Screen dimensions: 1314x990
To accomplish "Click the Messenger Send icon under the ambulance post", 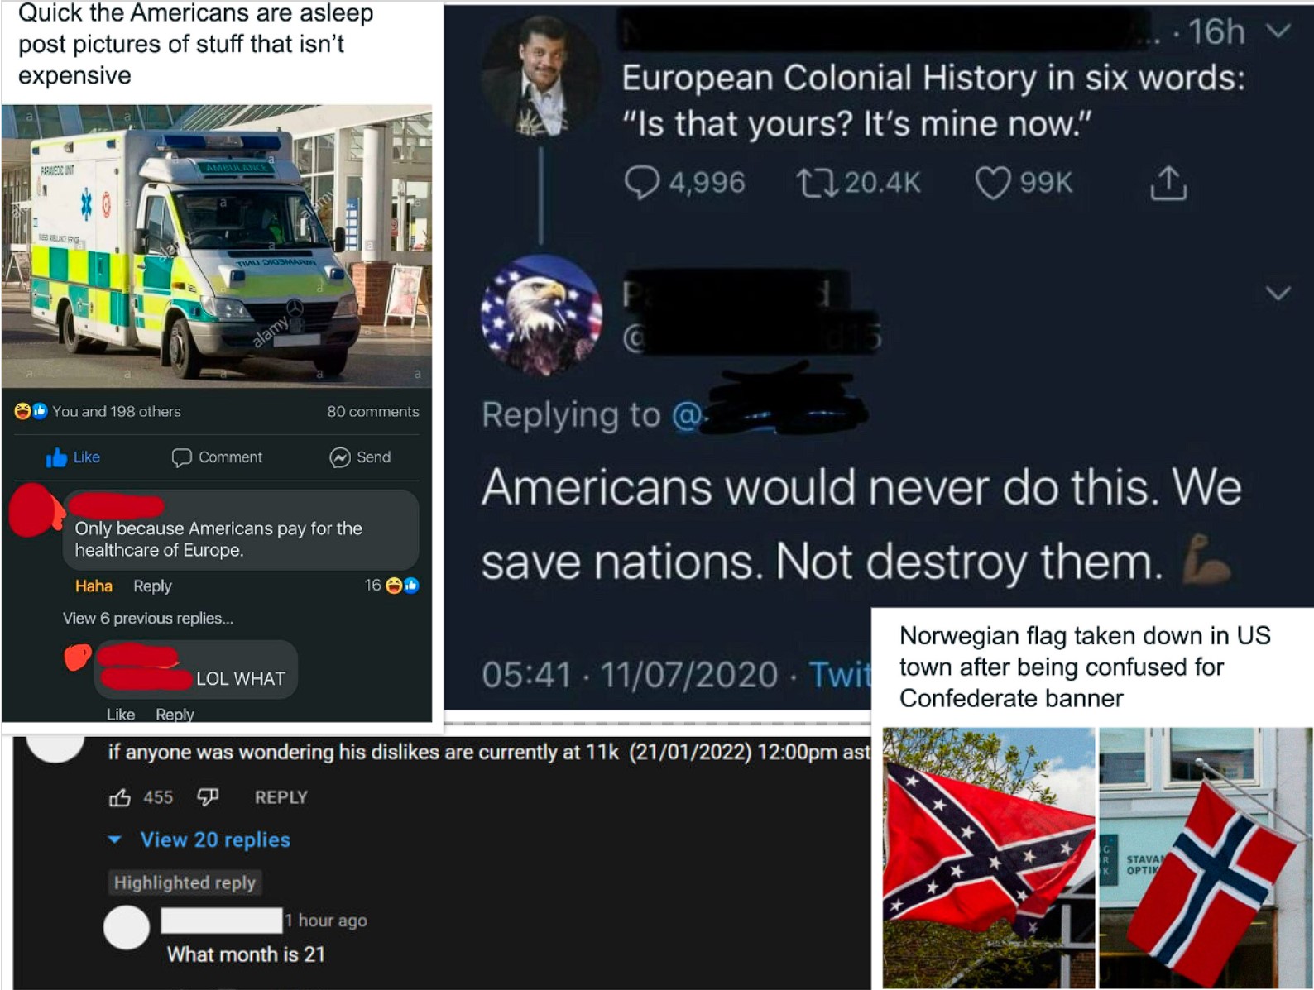I will tap(339, 457).
